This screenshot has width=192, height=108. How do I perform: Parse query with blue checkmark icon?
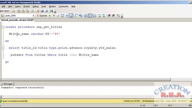(x=58, y=16)
